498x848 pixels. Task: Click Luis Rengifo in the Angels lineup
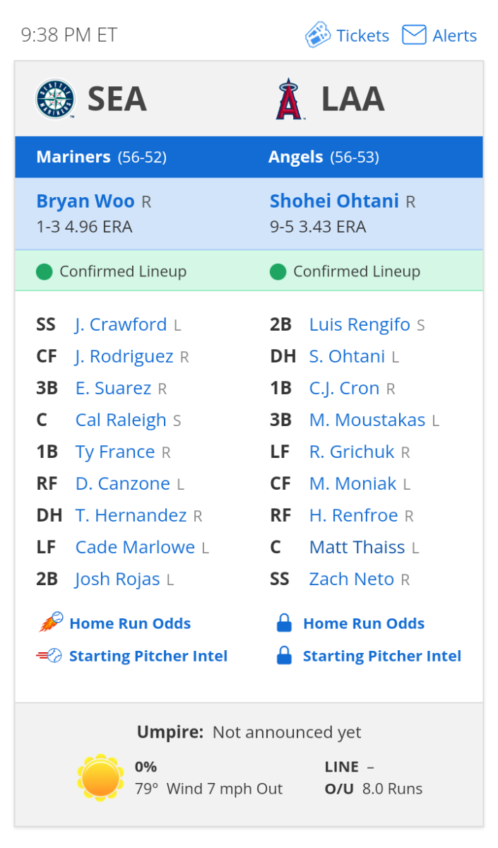[359, 324]
